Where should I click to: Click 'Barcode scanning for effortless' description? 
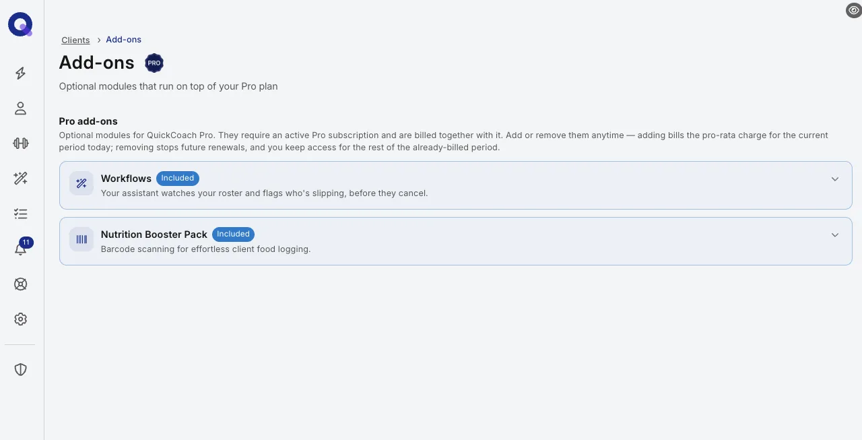pyautogui.click(x=205, y=249)
